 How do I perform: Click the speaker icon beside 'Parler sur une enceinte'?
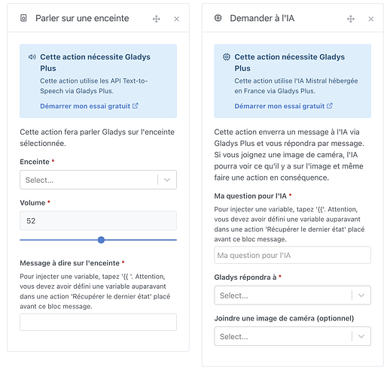coord(23,18)
